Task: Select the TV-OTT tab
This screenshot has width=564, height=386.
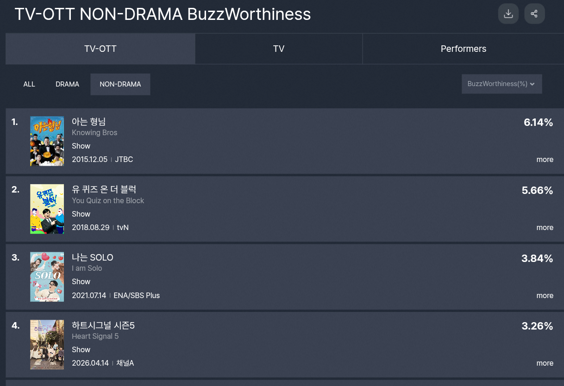Action: pos(100,49)
